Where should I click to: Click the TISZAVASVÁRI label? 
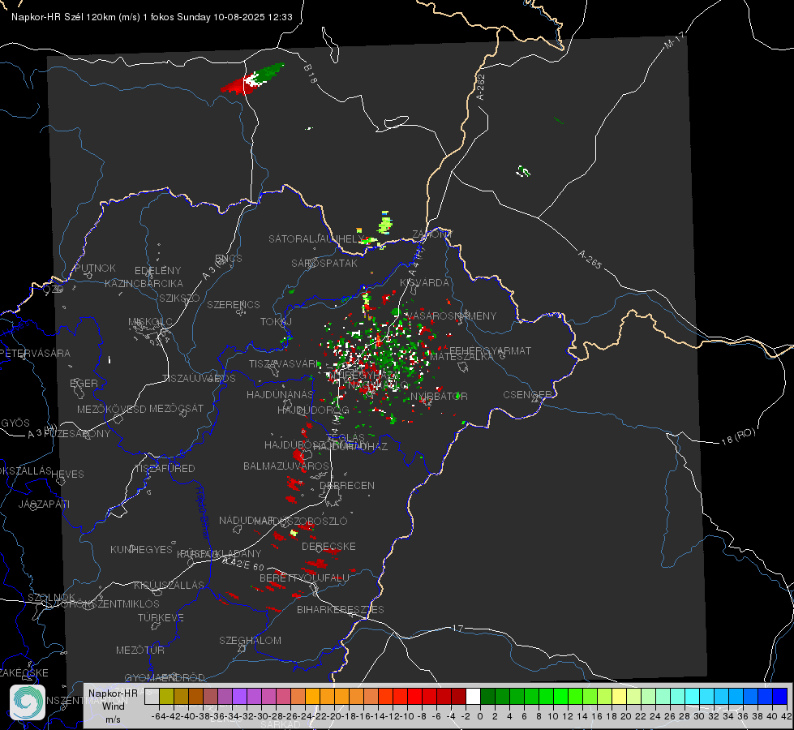(285, 364)
